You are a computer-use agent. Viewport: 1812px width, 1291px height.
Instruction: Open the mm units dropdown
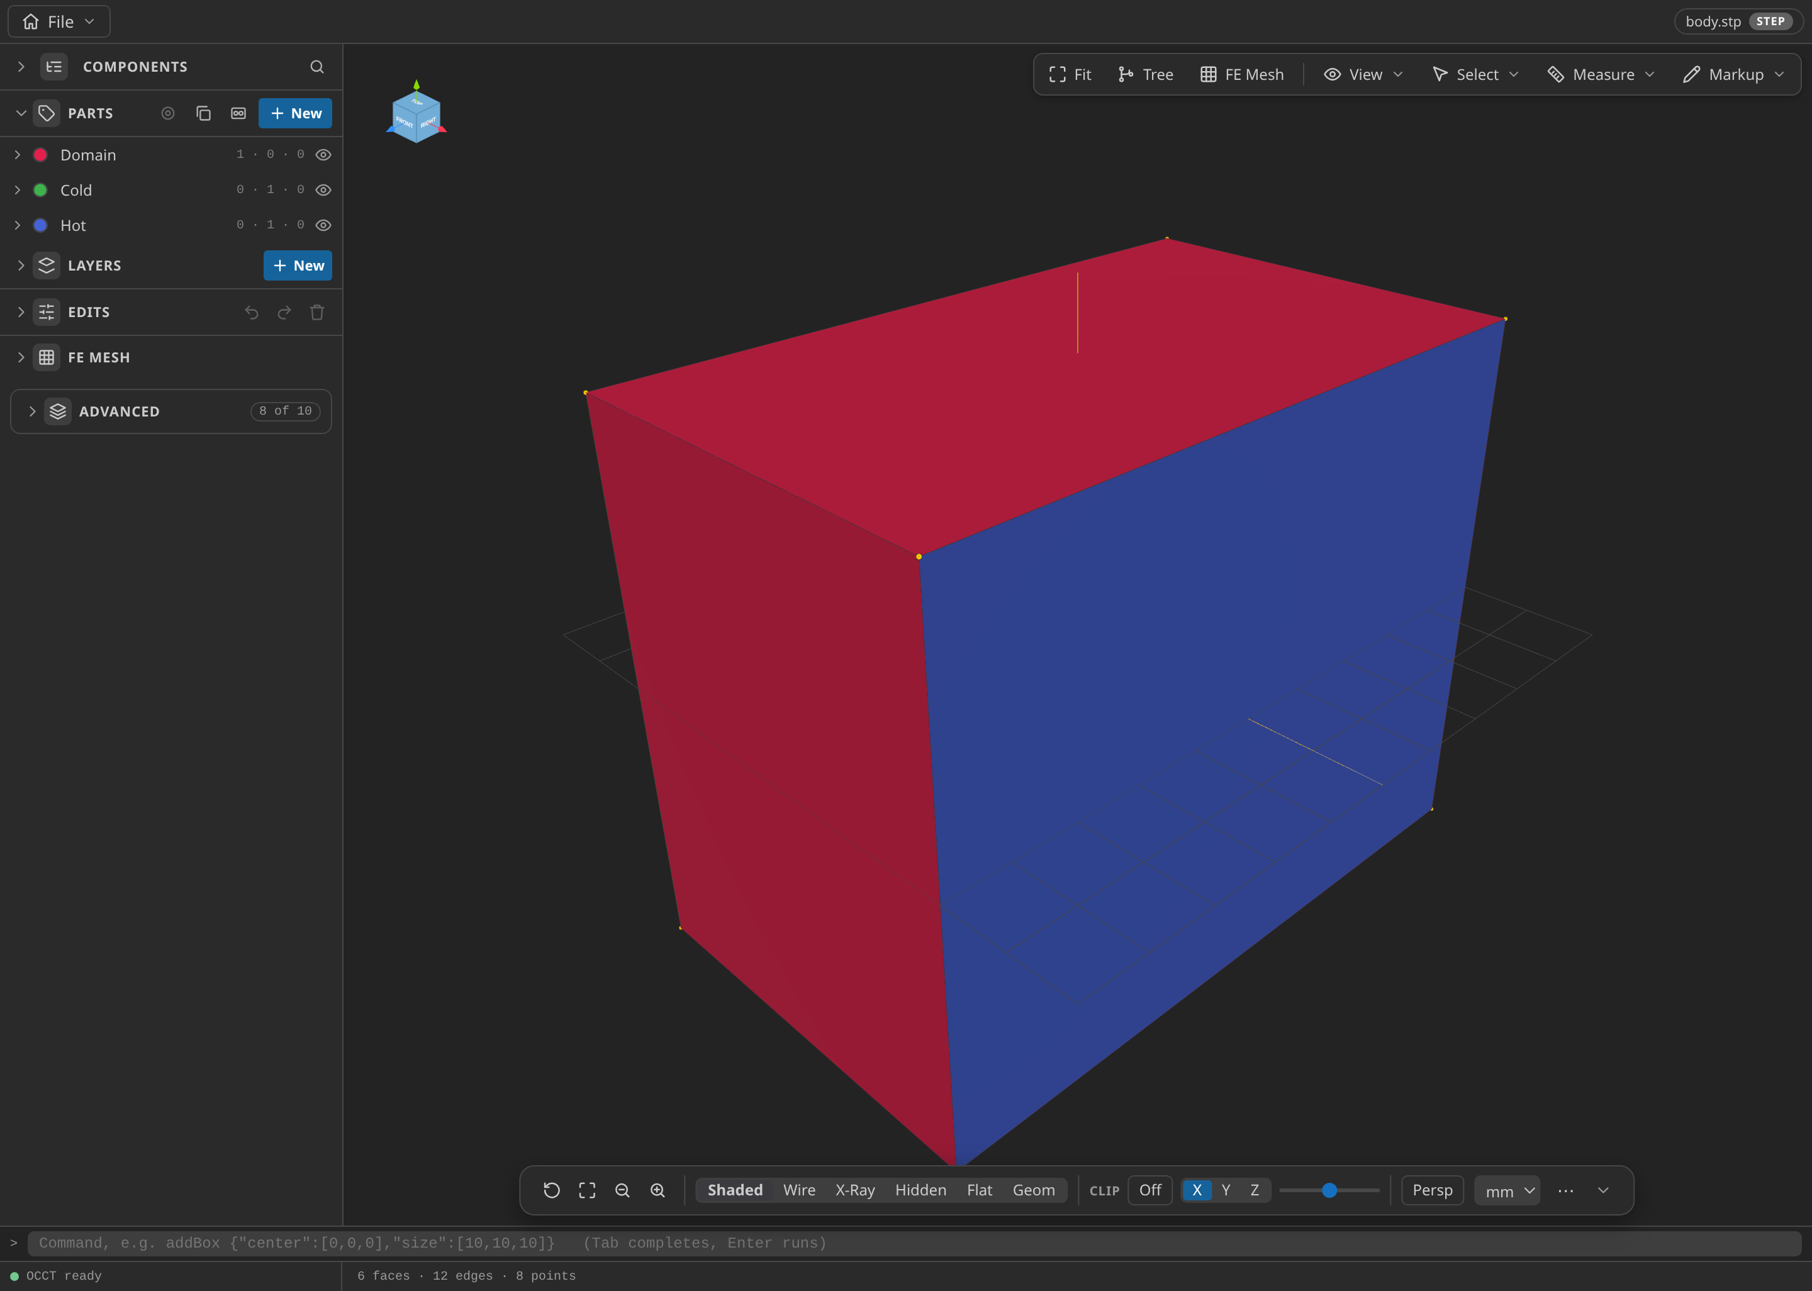(1507, 1190)
